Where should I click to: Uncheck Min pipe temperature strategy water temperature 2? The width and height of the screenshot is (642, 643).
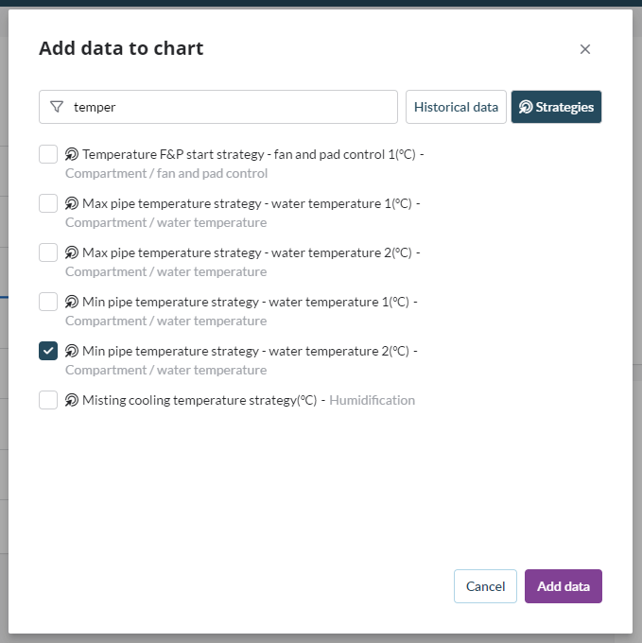[x=48, y=351]
